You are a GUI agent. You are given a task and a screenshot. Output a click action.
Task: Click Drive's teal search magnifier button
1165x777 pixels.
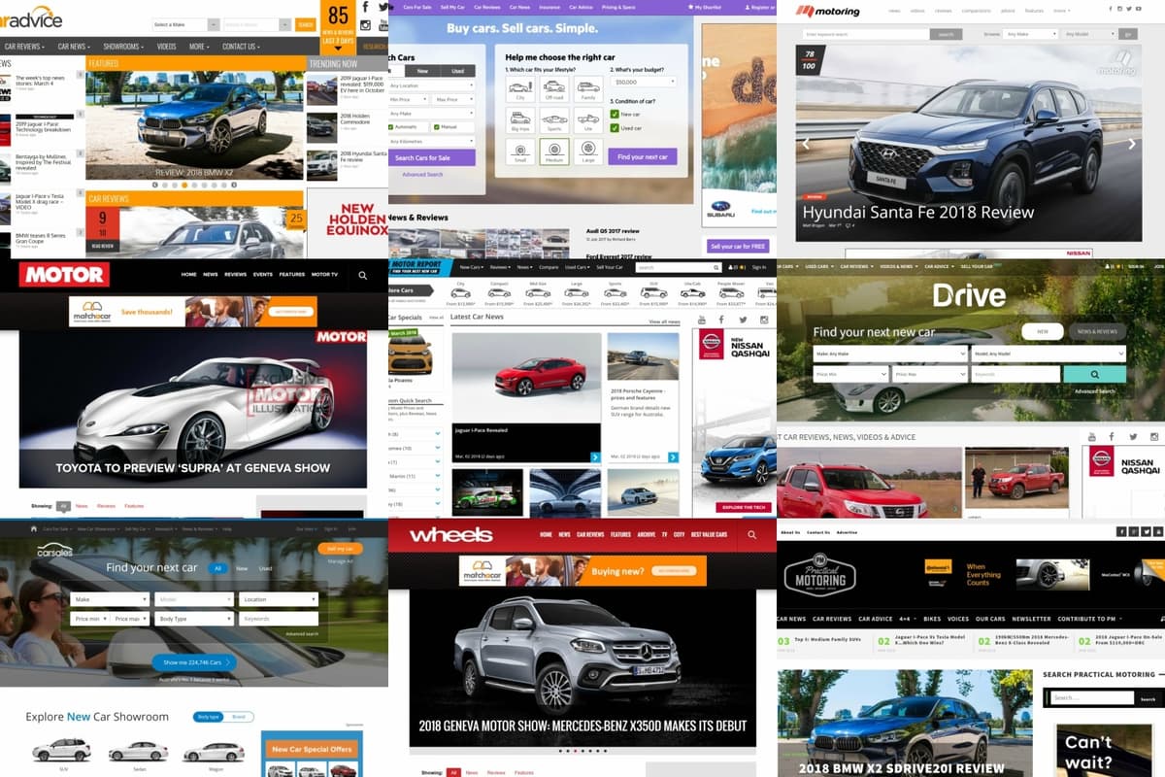pyautogui.click(x=1094, y=374)
